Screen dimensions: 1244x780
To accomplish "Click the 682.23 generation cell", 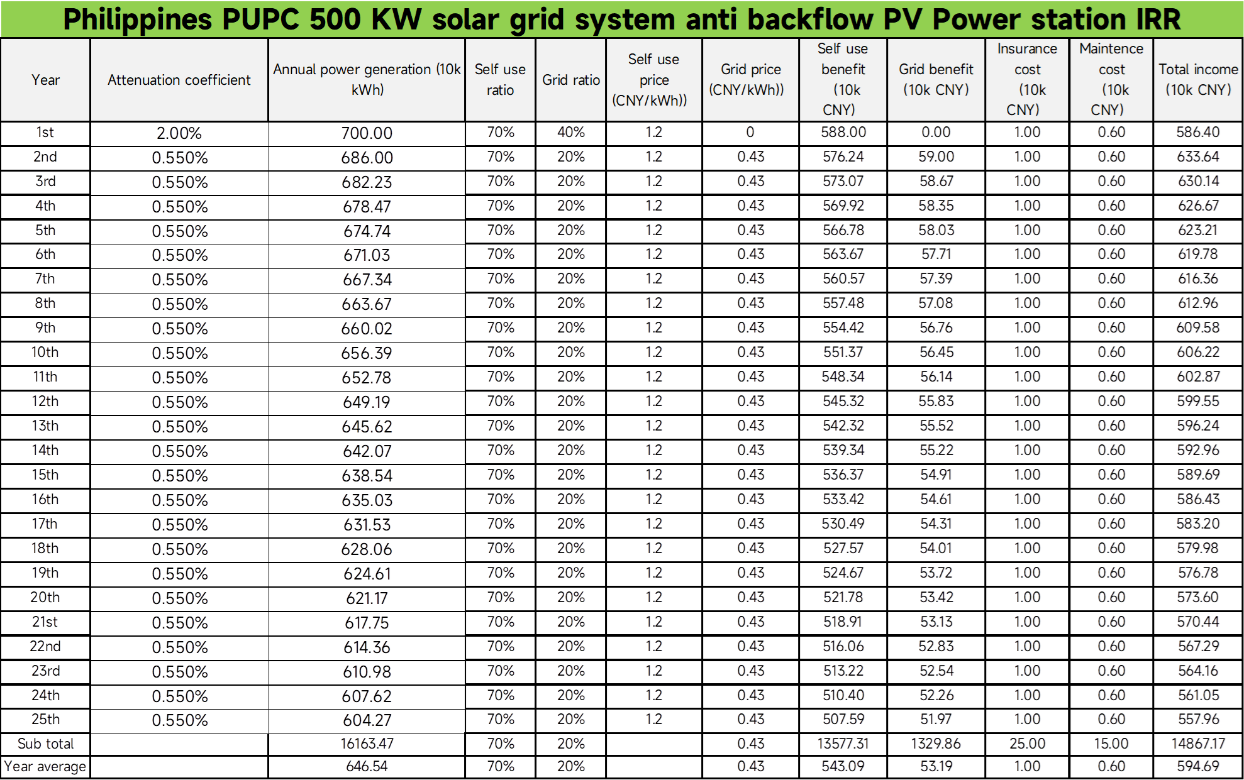I will click(x=367, y=182).
